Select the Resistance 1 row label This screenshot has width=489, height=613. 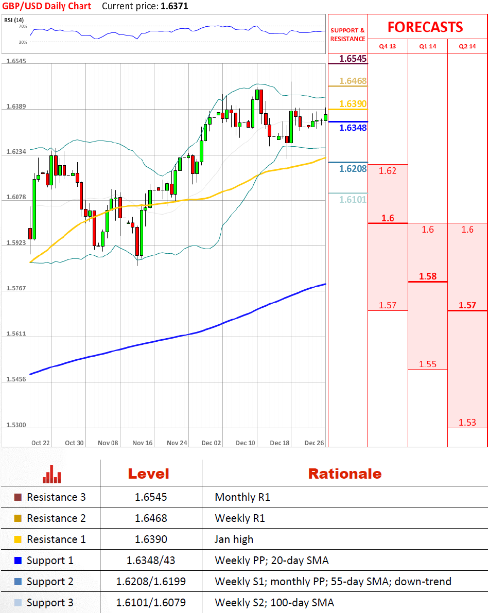(56, 539)
